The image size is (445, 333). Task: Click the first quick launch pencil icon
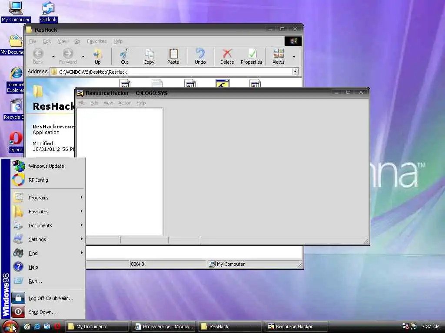click(27, 326)
